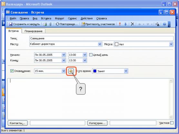Set high importance with red exclamation
Screen dimensions: 179x134
pyautogui.click(x=120, y=24)
